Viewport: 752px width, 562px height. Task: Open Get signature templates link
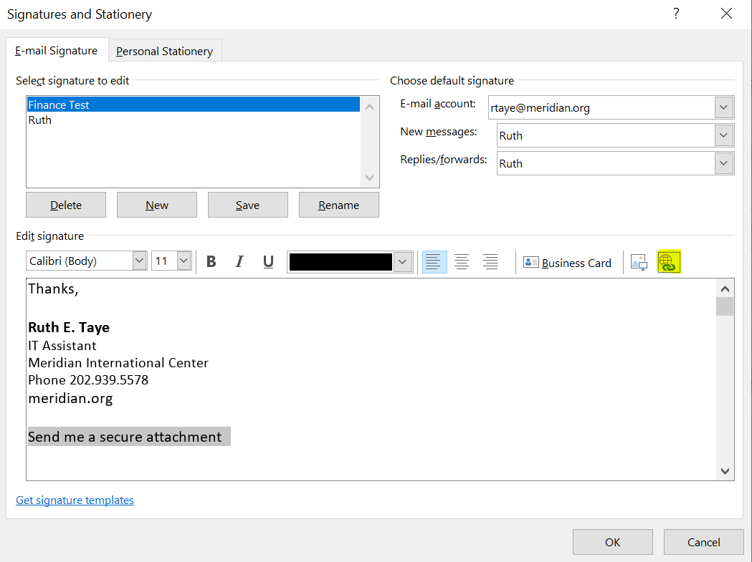click(75, 500)
